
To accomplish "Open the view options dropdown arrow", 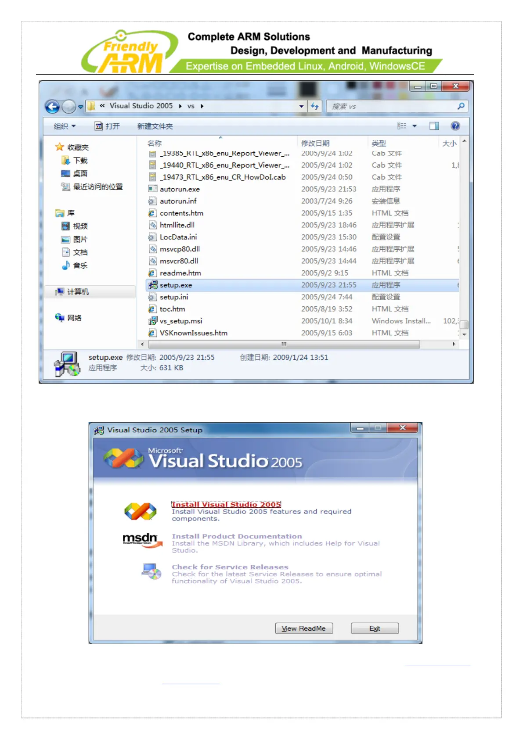I will pyautogui.click(x=414, y=126).
